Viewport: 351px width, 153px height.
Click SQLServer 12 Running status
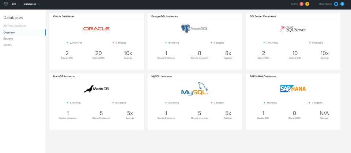click(271, 43)
